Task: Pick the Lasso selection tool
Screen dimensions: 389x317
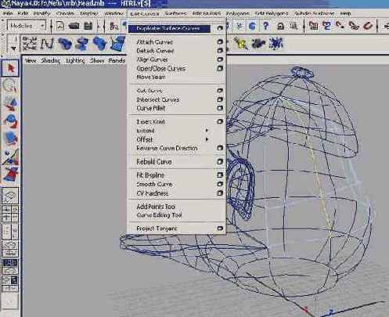Action: 10,85
